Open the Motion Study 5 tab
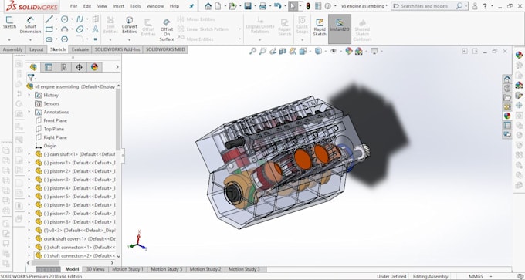 167,269
